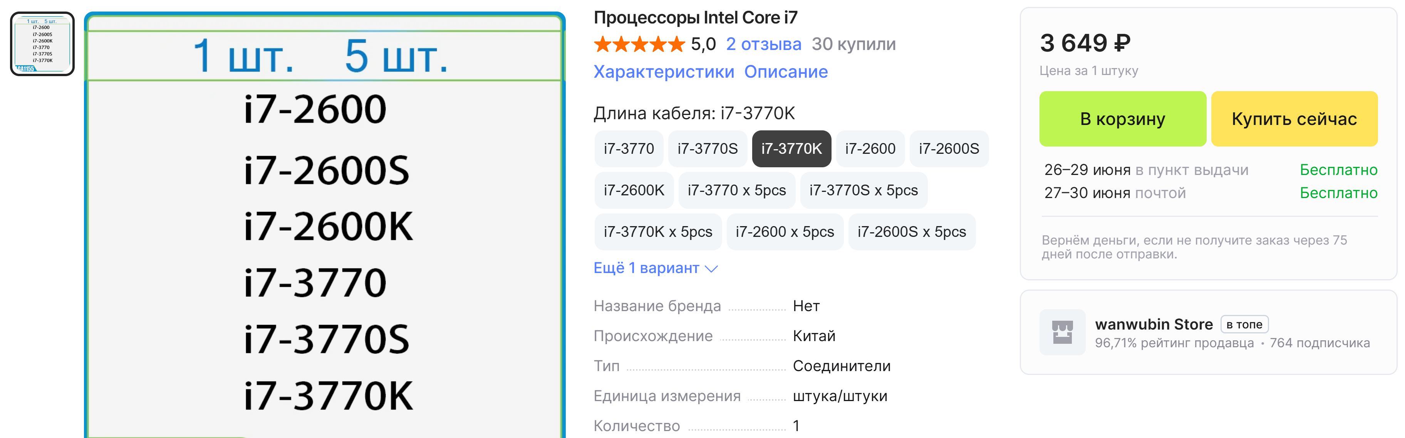Select the i7-2600S variant
Viewport: 1405px width, 438px height.
(x=949, y=149)
